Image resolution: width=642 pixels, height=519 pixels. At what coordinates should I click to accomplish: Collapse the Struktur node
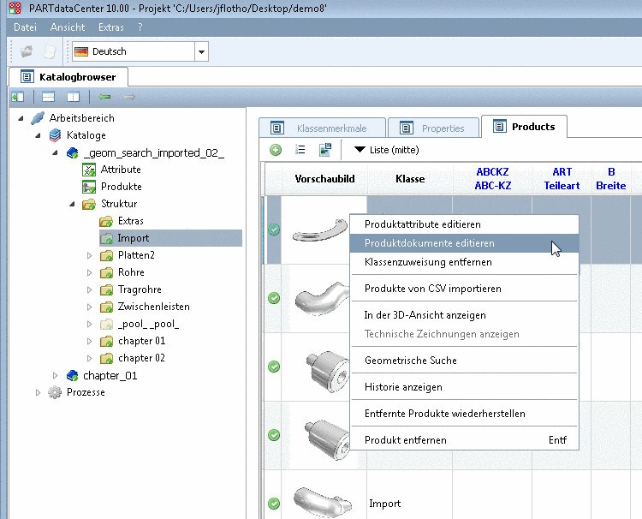point(73,204)
